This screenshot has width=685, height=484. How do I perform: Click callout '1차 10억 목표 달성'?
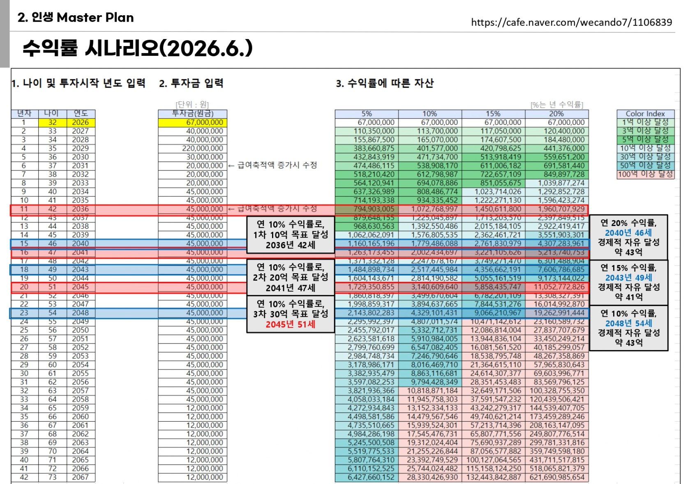[291, 235]
